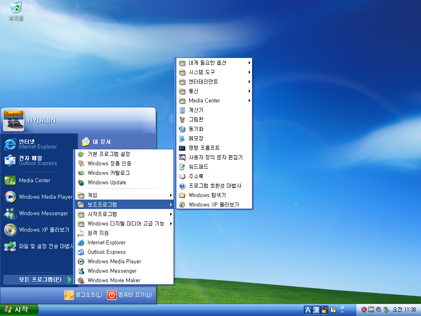The height and width of the screenshot is (316, 421).
Task: Expand the 게임 submenu
Action: [124, 195]
